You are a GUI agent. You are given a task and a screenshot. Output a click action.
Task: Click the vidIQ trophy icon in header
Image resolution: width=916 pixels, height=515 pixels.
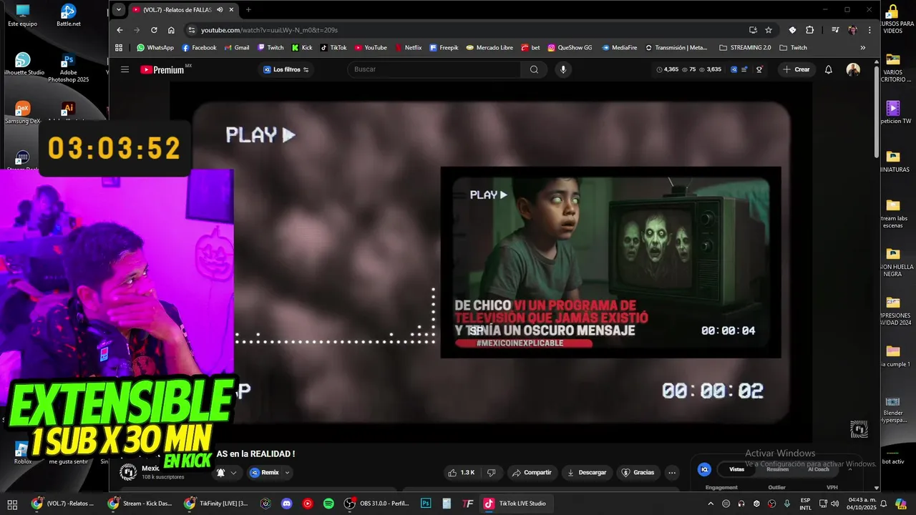[759, 69]
